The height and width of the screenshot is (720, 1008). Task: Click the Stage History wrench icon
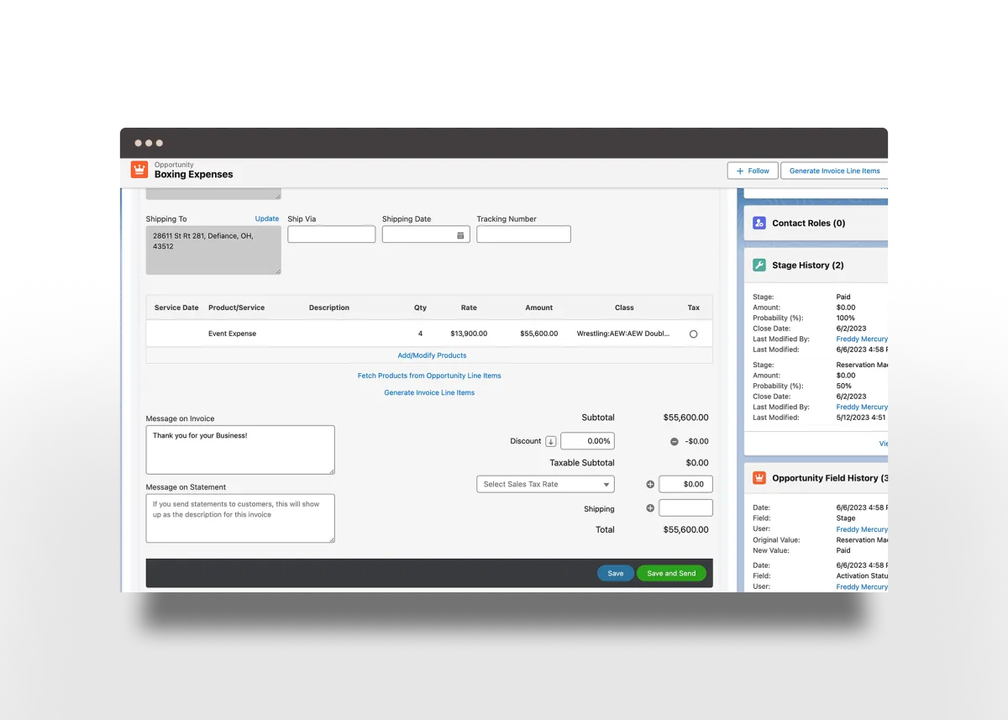point(759,265)
